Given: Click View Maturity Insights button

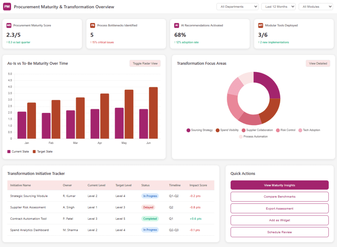Looking at the screenshot, I should point(279,185).
